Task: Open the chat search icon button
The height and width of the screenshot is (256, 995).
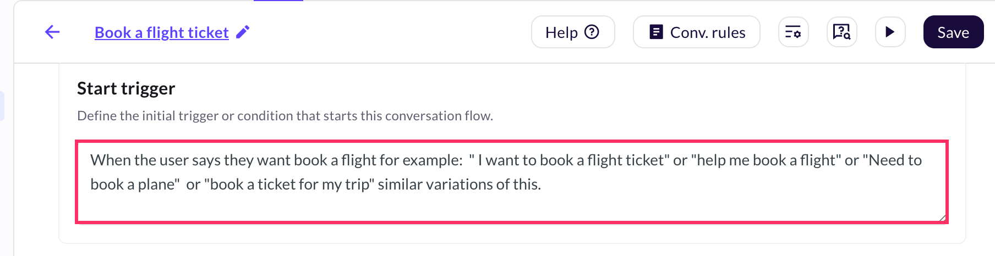Action: click(x=841, y=32)
